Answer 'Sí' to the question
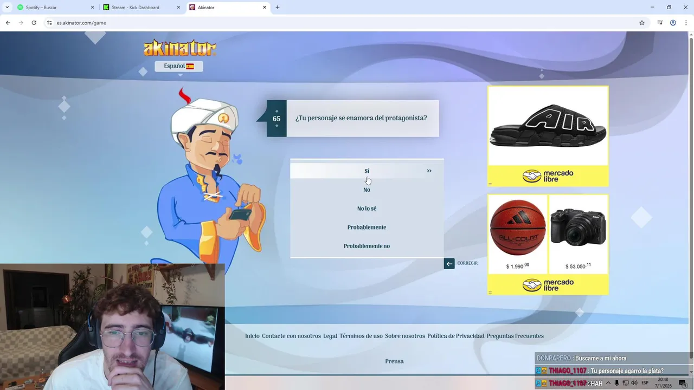Image resolution: width=694 pixels, height=390 pixels. click(367, 171)
